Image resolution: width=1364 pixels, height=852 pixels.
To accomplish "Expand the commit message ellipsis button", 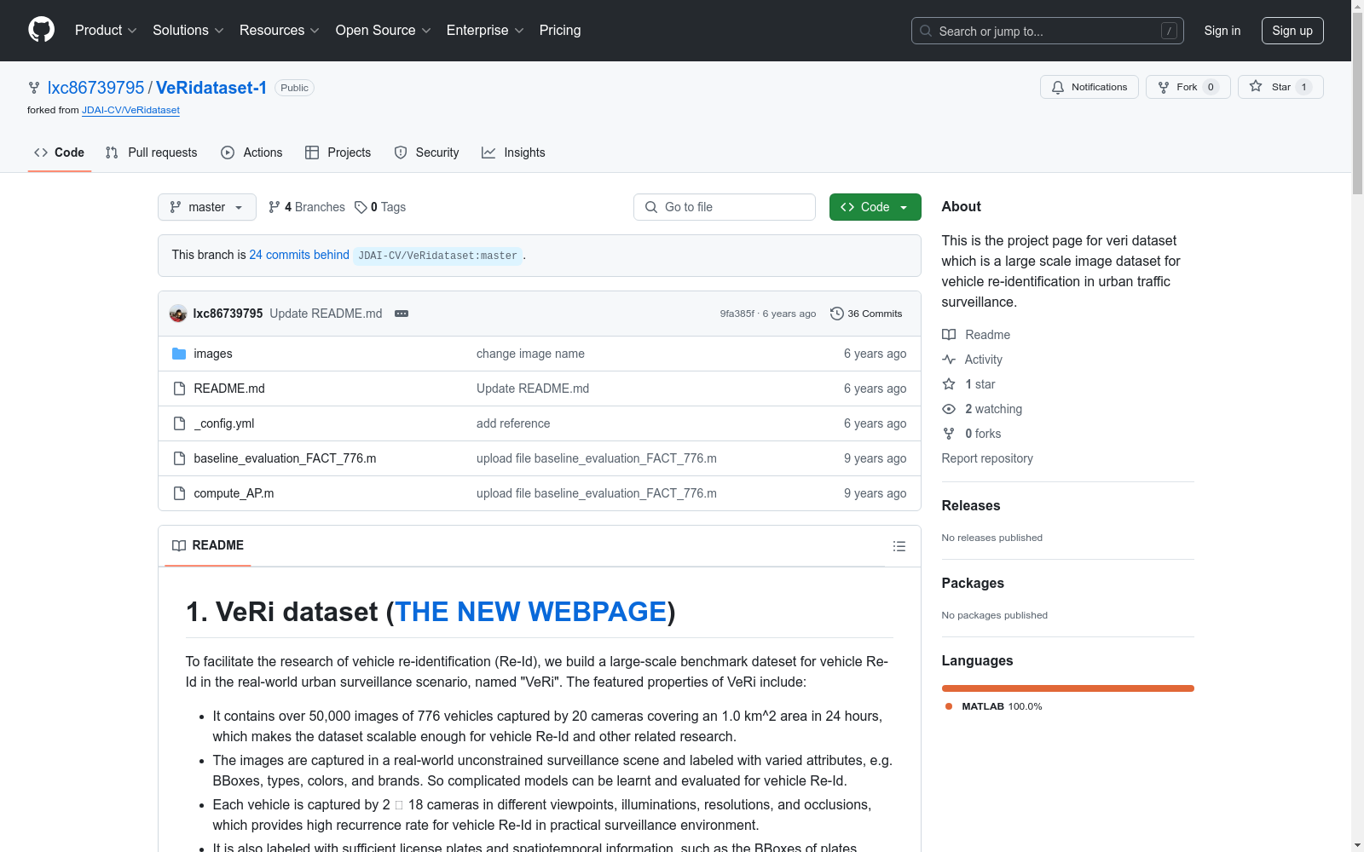I will (402, 314).
